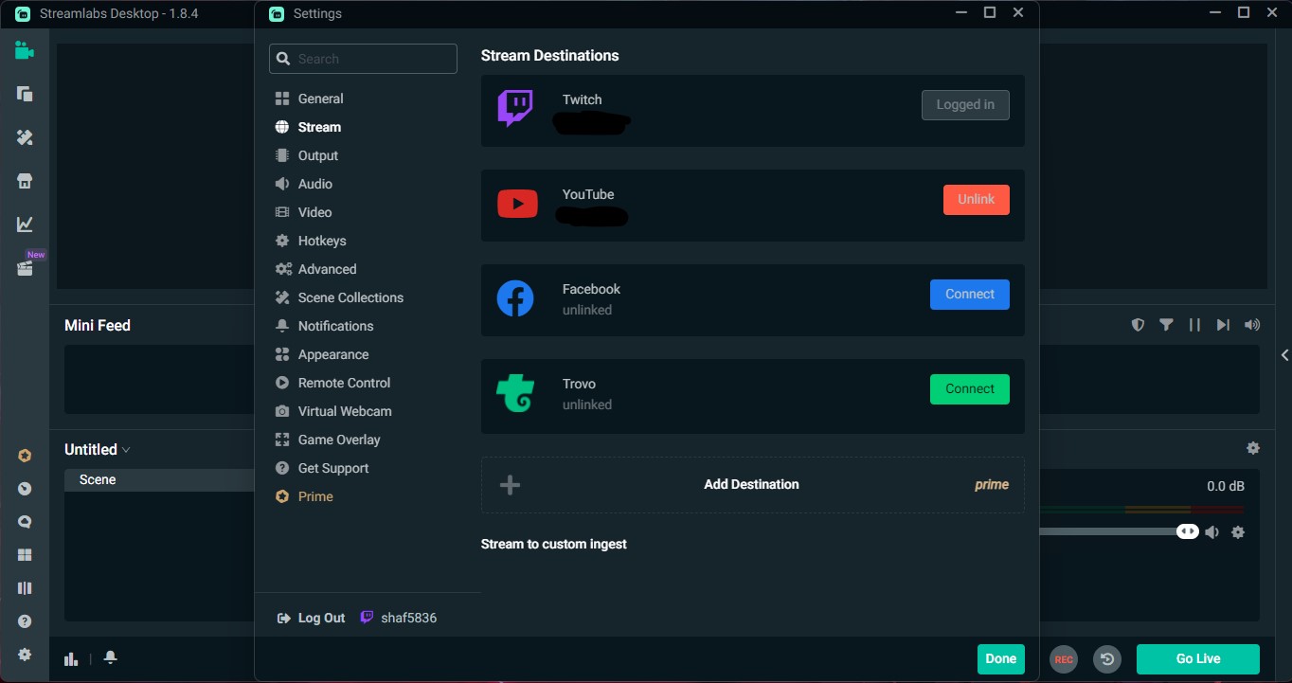Screen dimensions: 1292x683
Task: Click the notification bell in bottom bar
Action: click(x=111, y=657)
